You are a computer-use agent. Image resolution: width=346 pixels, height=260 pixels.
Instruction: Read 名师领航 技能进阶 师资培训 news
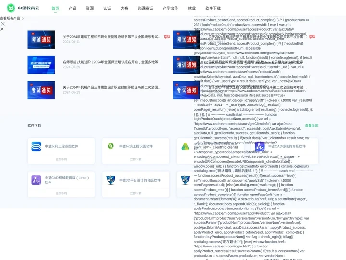pos(112,62)
